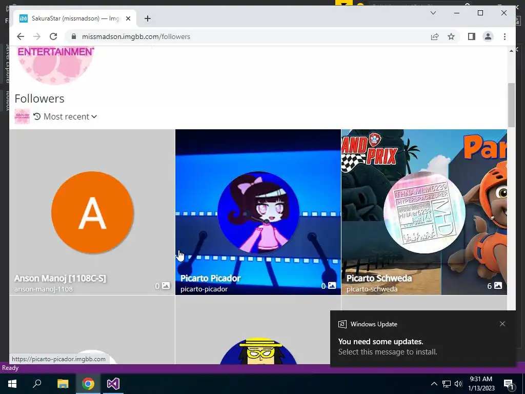Share this page from address bar
The image size is (525, 394).
click(x=435, y=36)
